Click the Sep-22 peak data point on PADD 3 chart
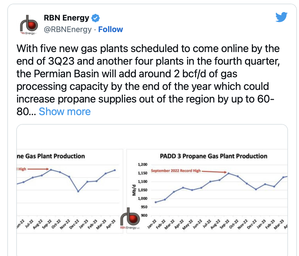The height and width of the screenshot is (256, 299). coord(228,173)
